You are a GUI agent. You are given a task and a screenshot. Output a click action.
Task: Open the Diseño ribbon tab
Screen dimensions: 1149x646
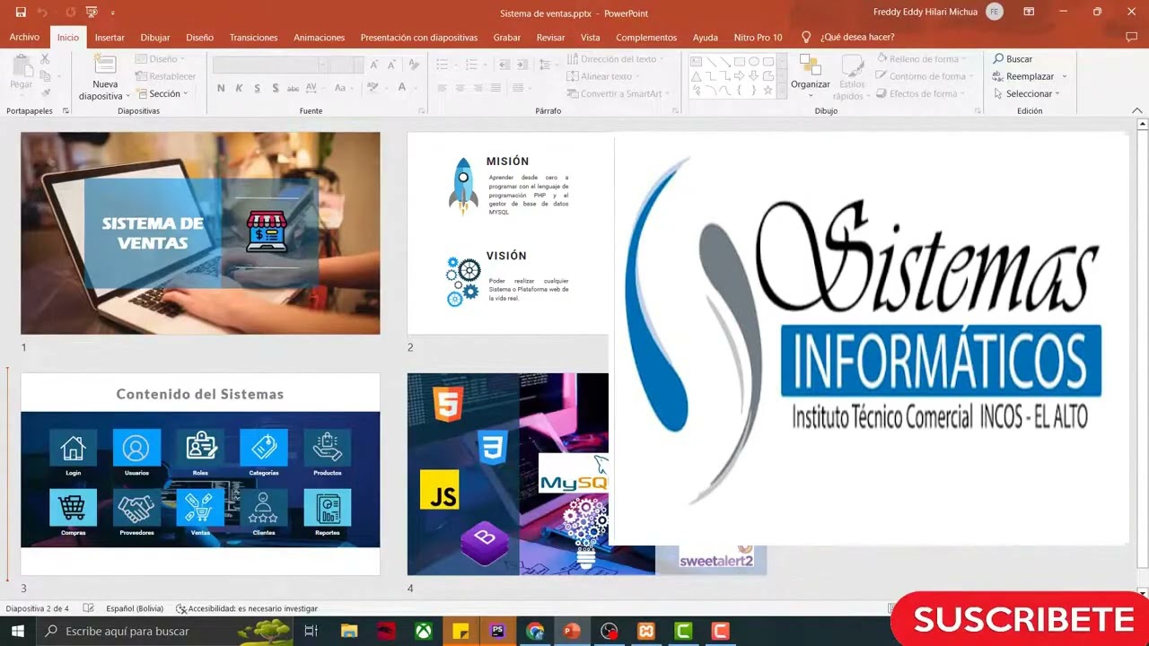tap(199, 38)
